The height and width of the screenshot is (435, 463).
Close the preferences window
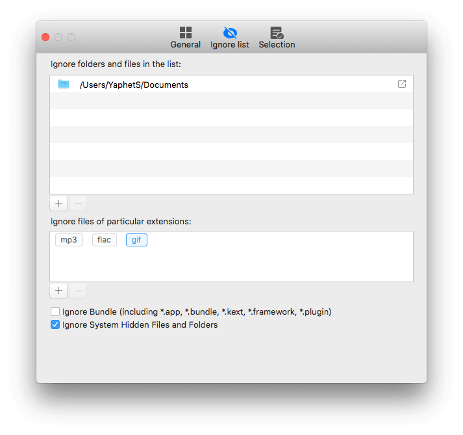point(45,37)
